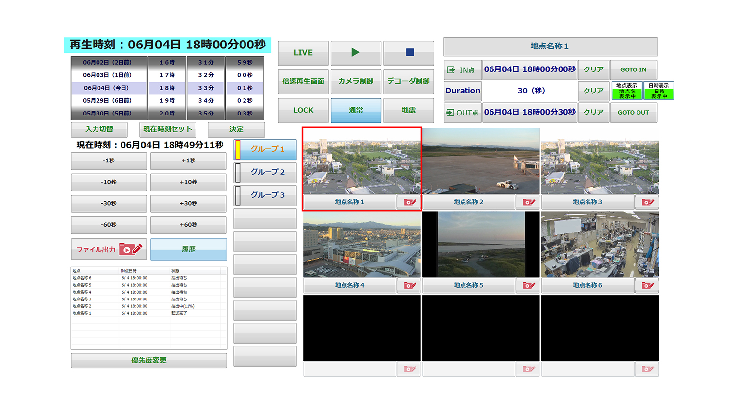Clear the IN point with クリア

[x=593, y=70]
